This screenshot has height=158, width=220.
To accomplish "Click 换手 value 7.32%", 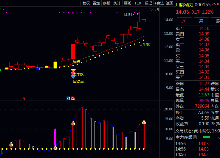I will (x=203, y=112).
